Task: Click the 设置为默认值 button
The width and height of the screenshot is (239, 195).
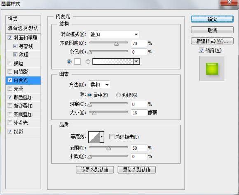Action: point(95,169)
